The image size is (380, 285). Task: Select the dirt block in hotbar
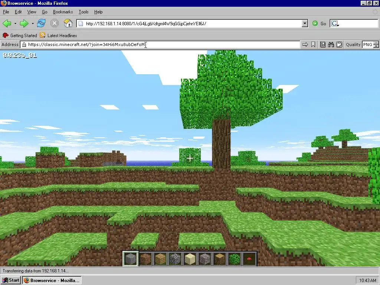tap(145, 259)
